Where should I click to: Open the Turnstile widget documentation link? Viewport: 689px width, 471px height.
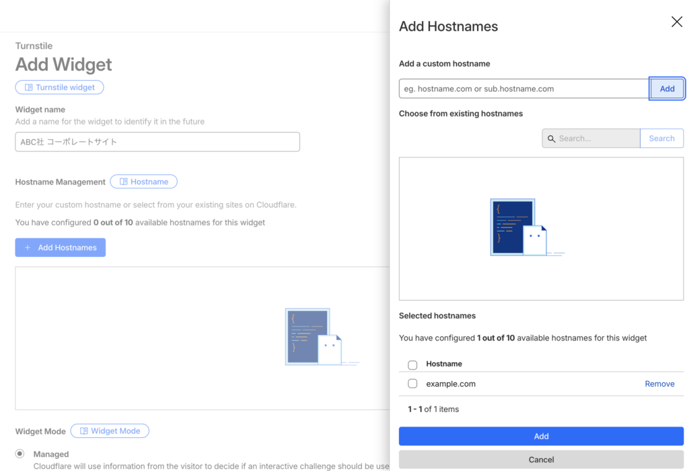click(60, 87)
